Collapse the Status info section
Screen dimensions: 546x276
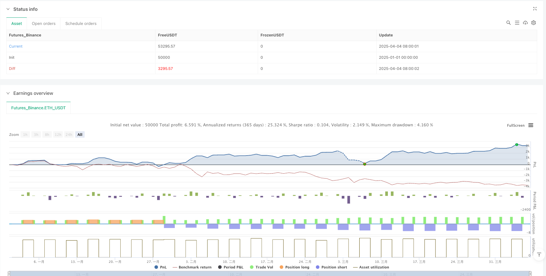(8, 9)
